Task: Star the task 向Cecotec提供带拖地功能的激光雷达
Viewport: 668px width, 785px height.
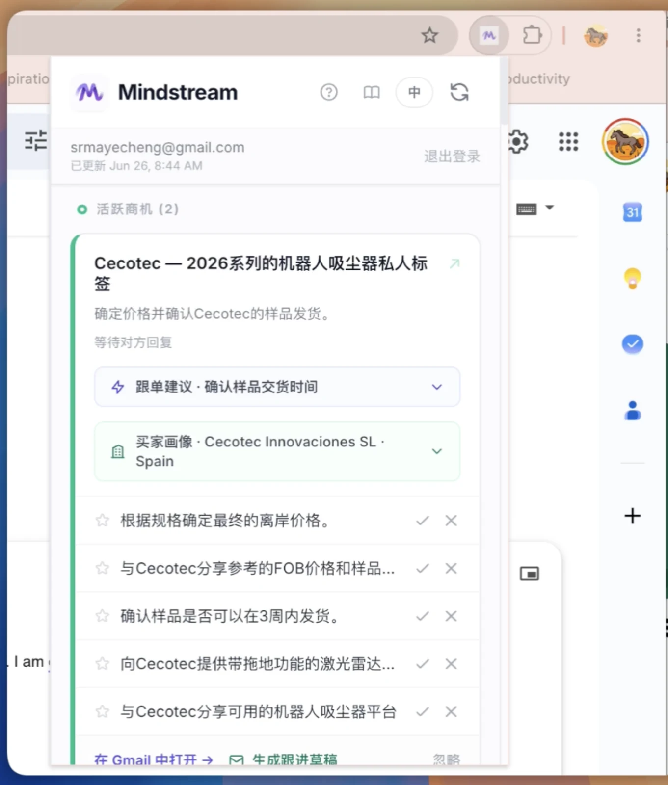Action: click(102, 664)
